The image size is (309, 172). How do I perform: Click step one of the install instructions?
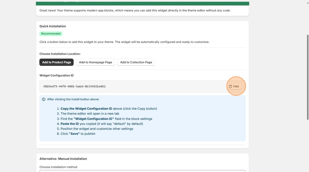click(x=106, y=108)
